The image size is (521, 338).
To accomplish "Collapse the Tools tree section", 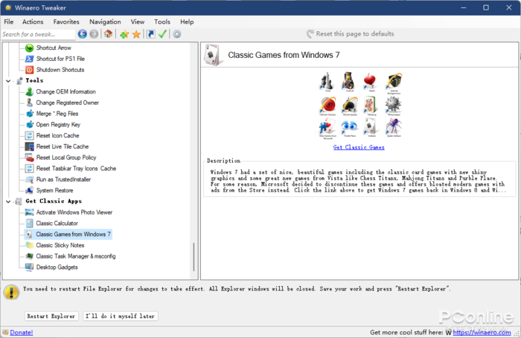I will pos(8,80).
